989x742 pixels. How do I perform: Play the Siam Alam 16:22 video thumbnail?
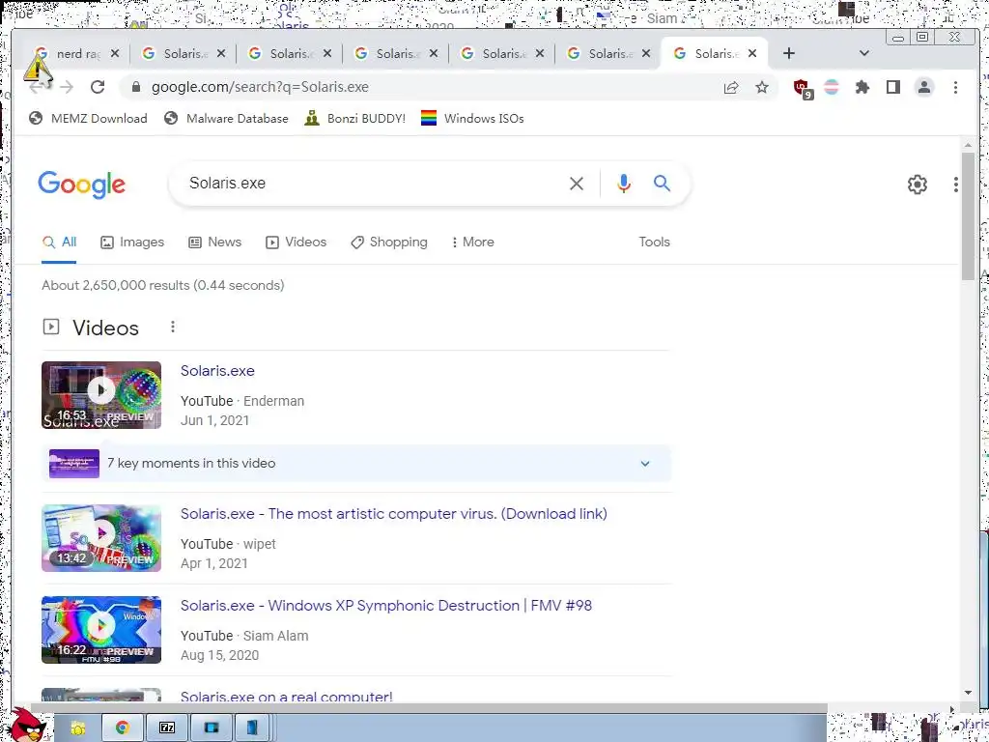100,630
